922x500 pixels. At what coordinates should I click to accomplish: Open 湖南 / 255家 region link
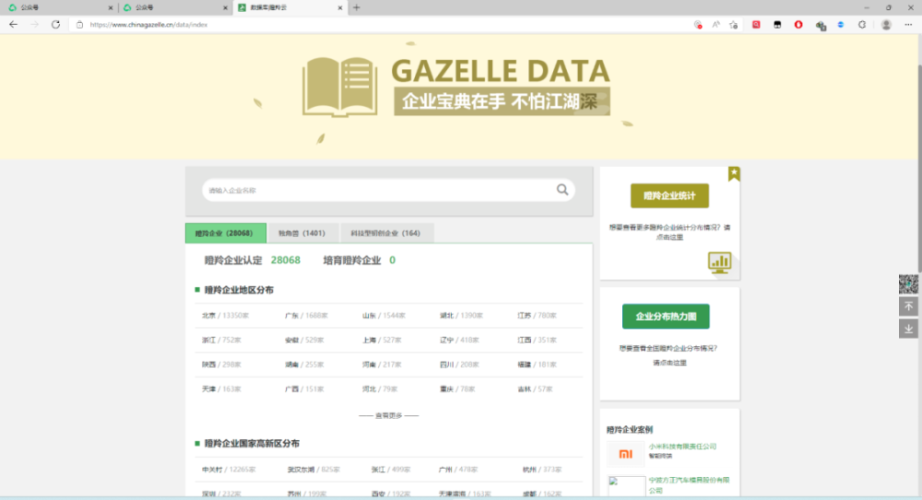coord(304,364)
